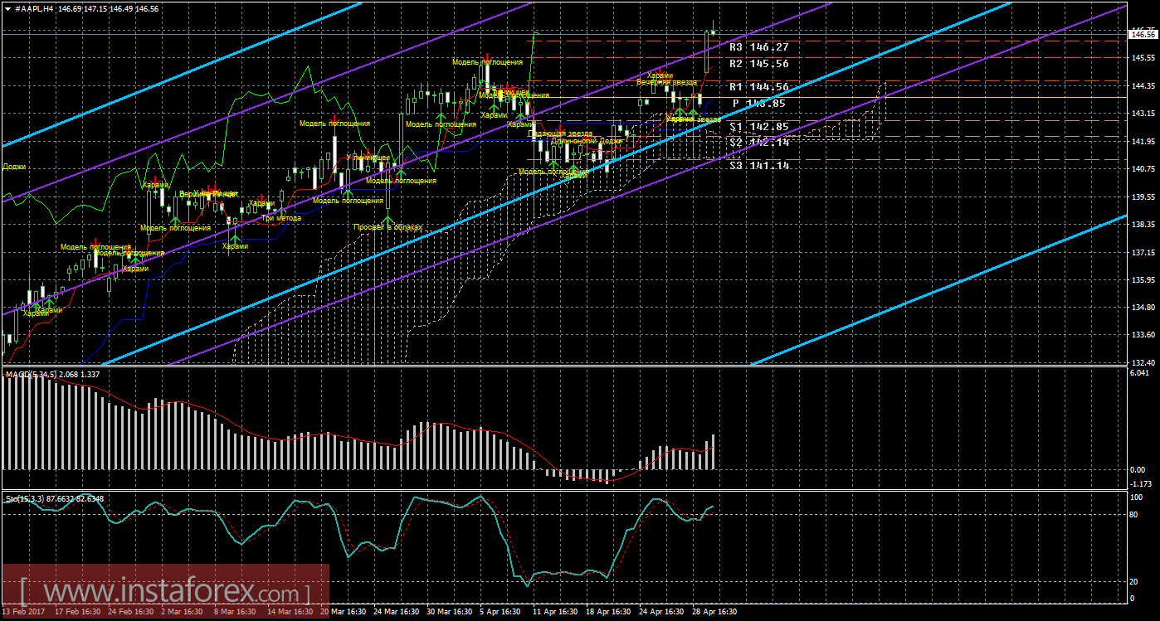Viewport: 1160px width, 621px height.
Task: Select the S2 142.14 support label
Action: (758, 143)
